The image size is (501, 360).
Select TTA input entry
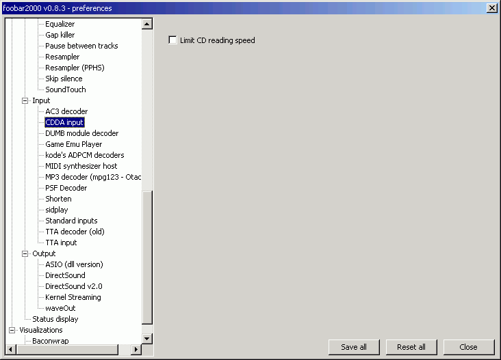(61, 243)
